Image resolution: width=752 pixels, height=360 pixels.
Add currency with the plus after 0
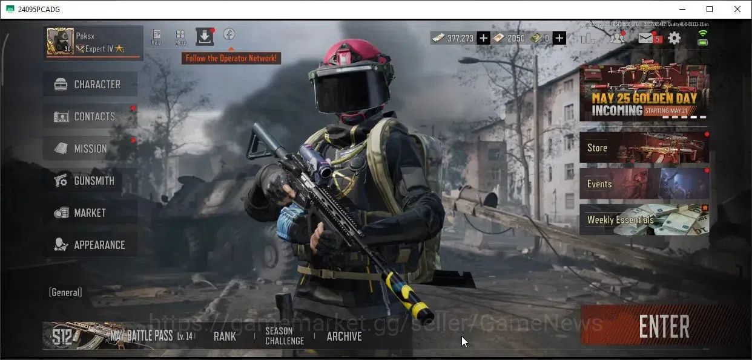coord(559,38)
